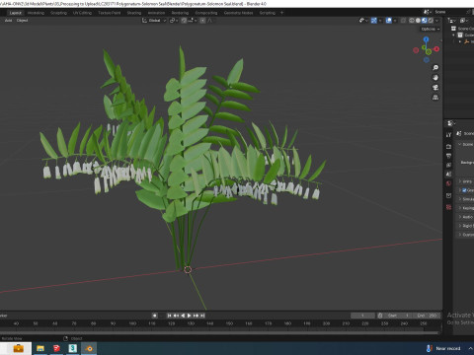Click the Start frame field
Image resolution: width=474 pixels, height=355 pixels.
coord(398,316)
